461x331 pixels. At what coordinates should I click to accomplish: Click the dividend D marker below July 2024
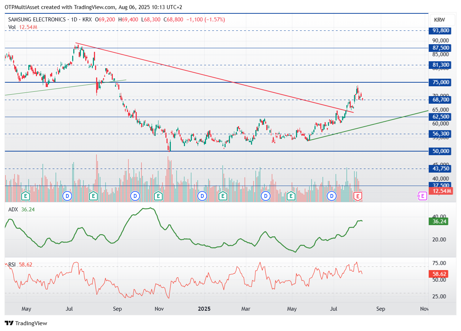click(67, 196)
